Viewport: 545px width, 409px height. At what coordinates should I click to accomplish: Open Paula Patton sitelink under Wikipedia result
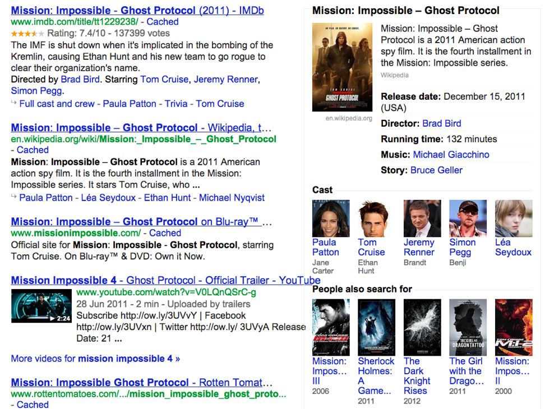46,198
